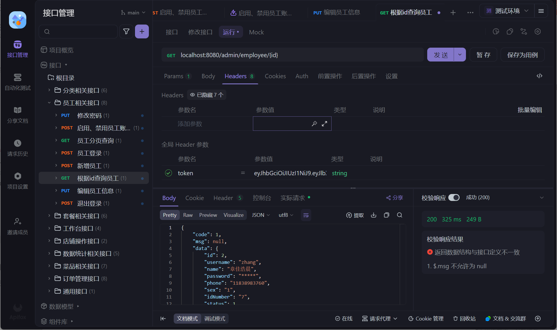Click the 保存为用例 button
557x330 pixels.
point(522,55)
